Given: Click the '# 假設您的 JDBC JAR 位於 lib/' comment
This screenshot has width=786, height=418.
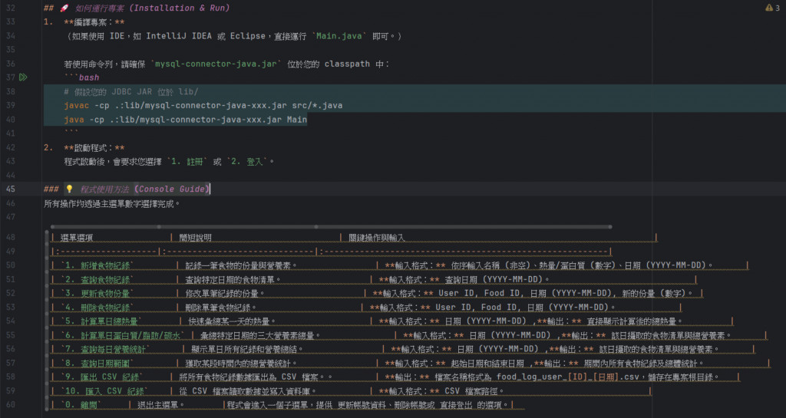Looking at the screenshot, I should click(x=131, y=91).
